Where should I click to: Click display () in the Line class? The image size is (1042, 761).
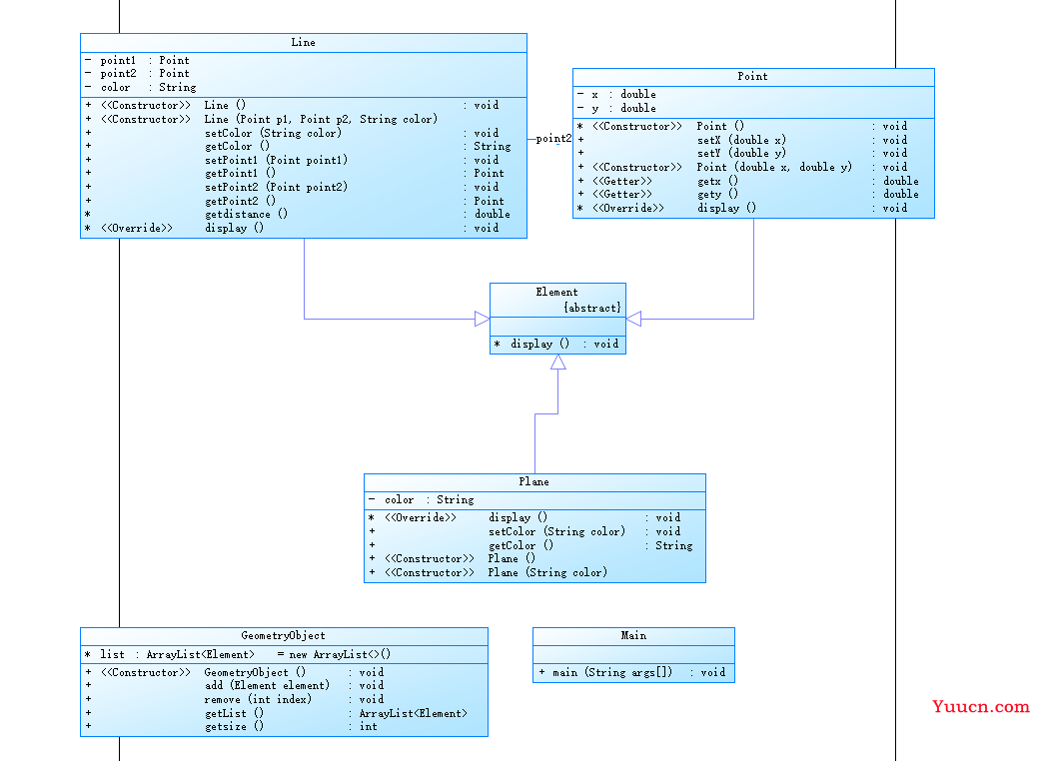tap(234, 228)
